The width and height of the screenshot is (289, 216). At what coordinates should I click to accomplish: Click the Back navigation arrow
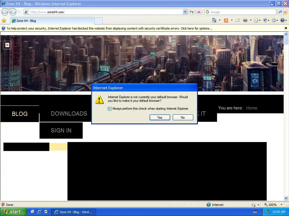pos(5,12)
